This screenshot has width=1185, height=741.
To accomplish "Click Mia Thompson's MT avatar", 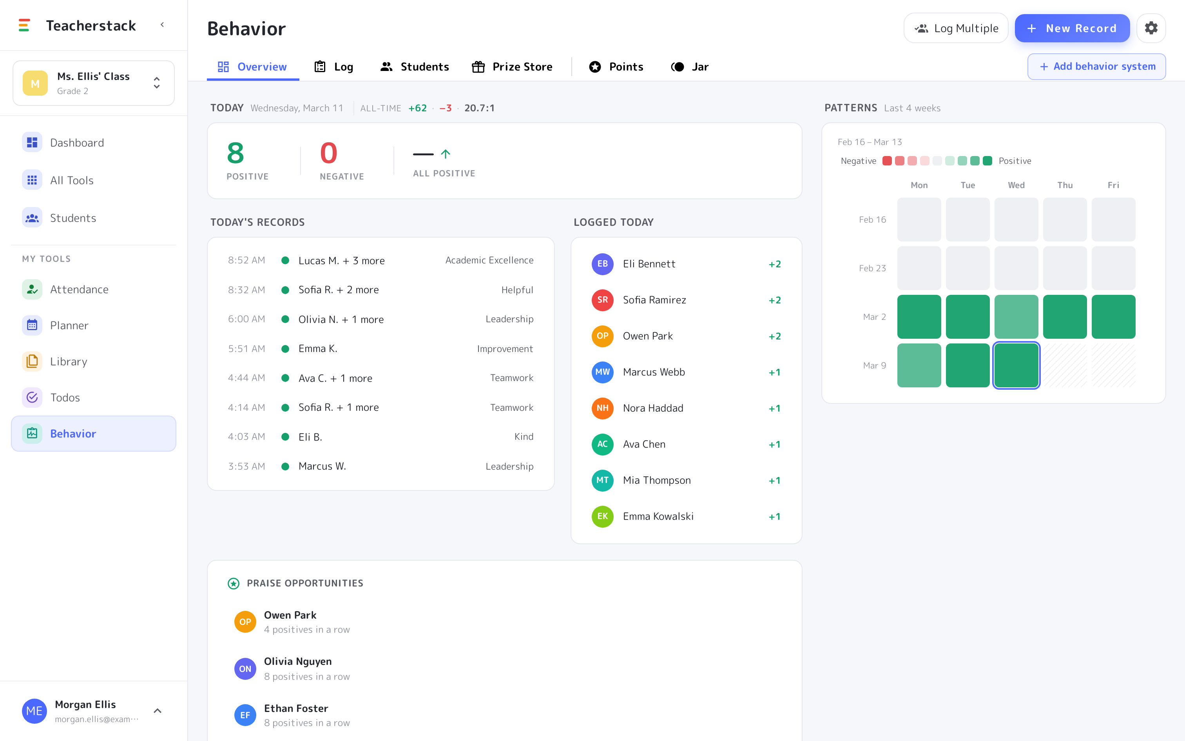I will coord(602,480).
